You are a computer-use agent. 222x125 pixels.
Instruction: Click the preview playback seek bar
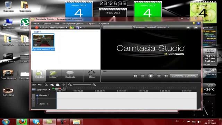[151, 71]
